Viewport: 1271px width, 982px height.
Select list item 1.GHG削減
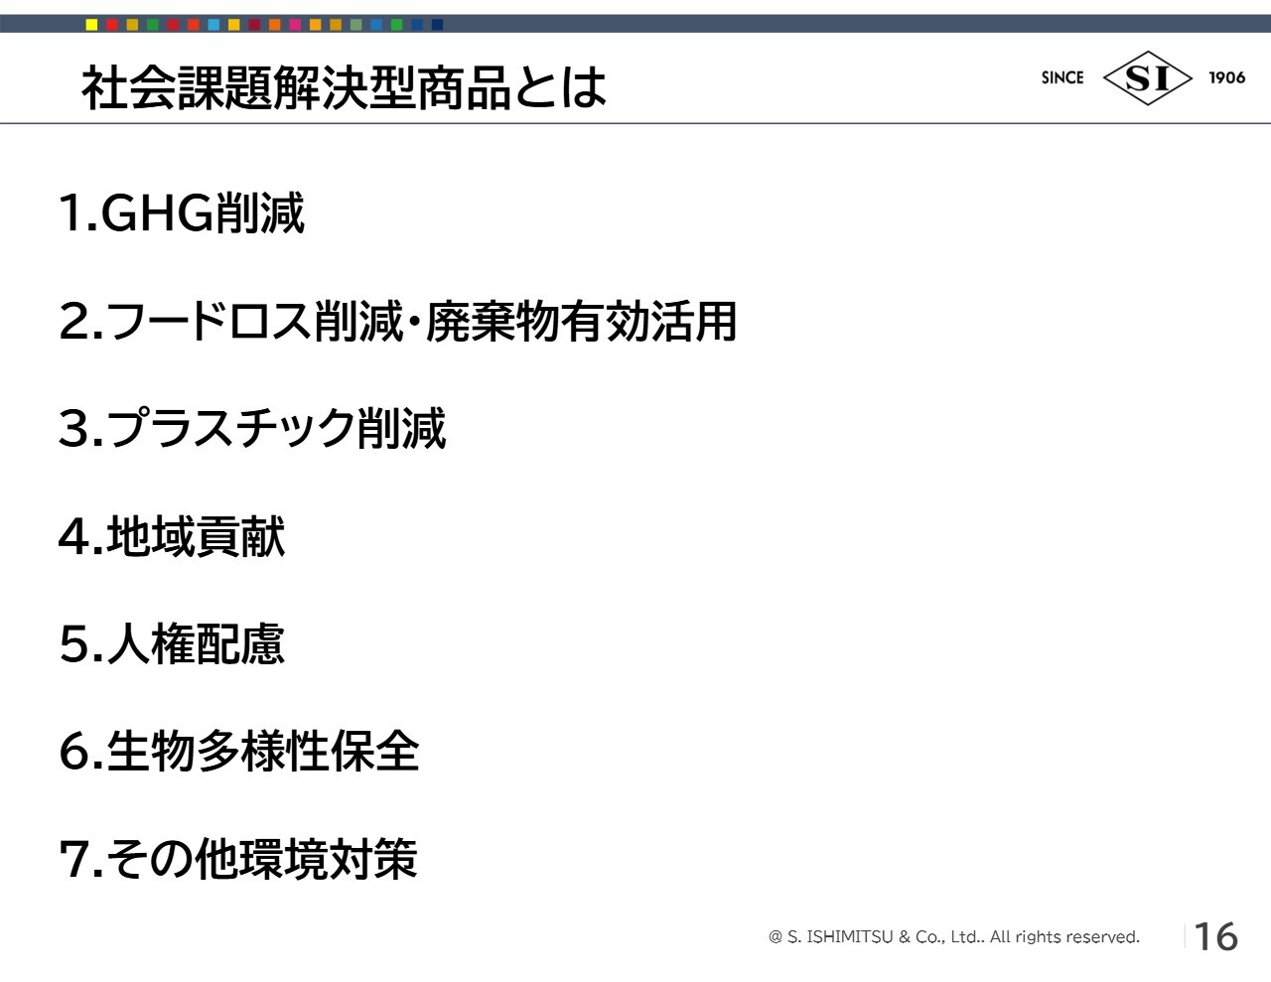182,212
